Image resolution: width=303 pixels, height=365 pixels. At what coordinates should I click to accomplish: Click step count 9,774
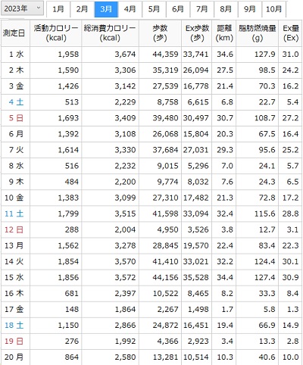coord(167,182)
